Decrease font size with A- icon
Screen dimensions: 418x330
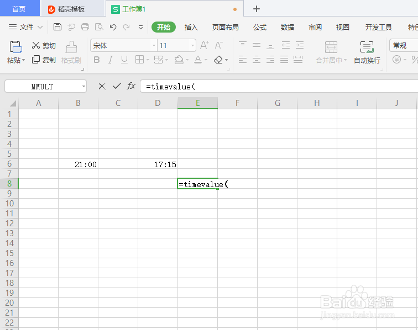tap(218, 45)
